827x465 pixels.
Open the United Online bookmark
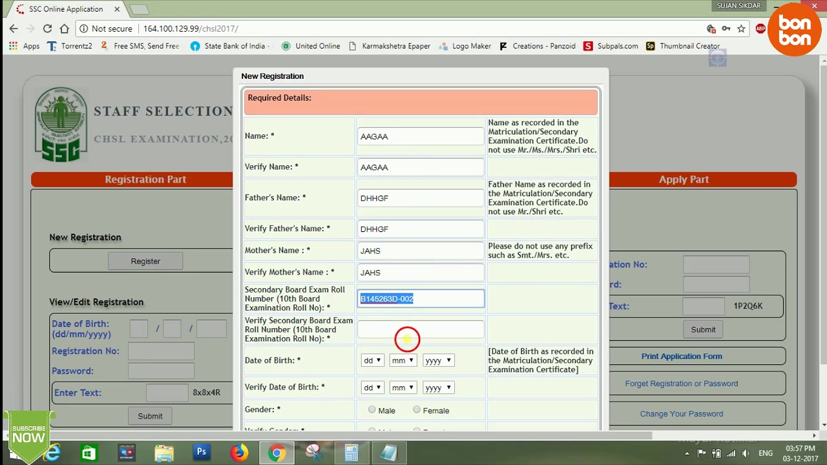coord(311,46)
